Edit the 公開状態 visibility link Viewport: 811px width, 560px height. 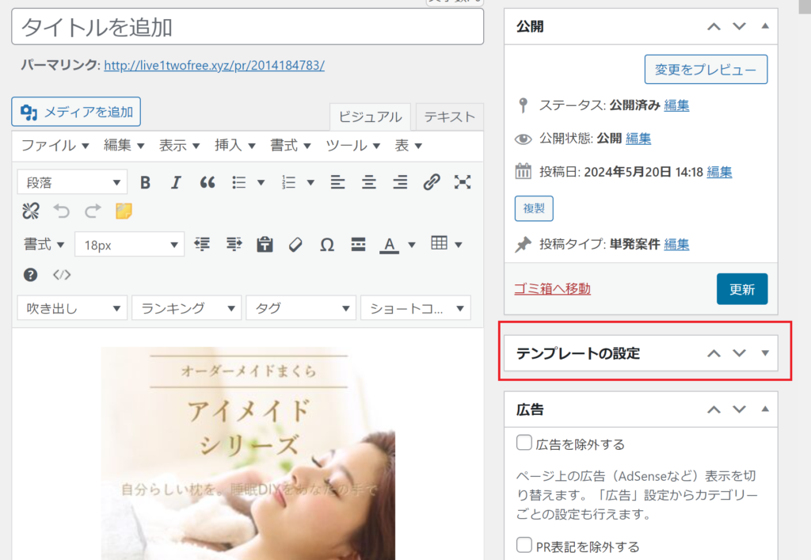[x=638, y=139]
